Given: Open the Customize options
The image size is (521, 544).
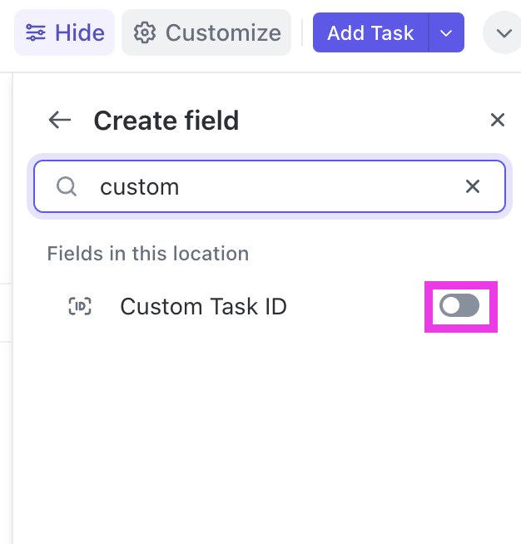Looking at the screenshot, I should click(x=222, y=33).
